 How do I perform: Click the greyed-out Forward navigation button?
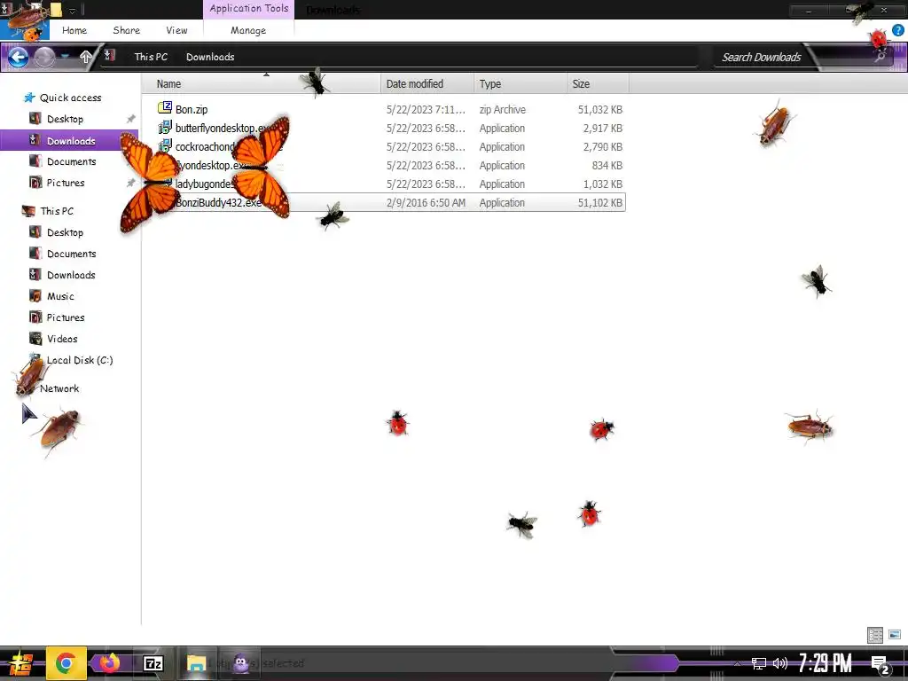(44, 57)
